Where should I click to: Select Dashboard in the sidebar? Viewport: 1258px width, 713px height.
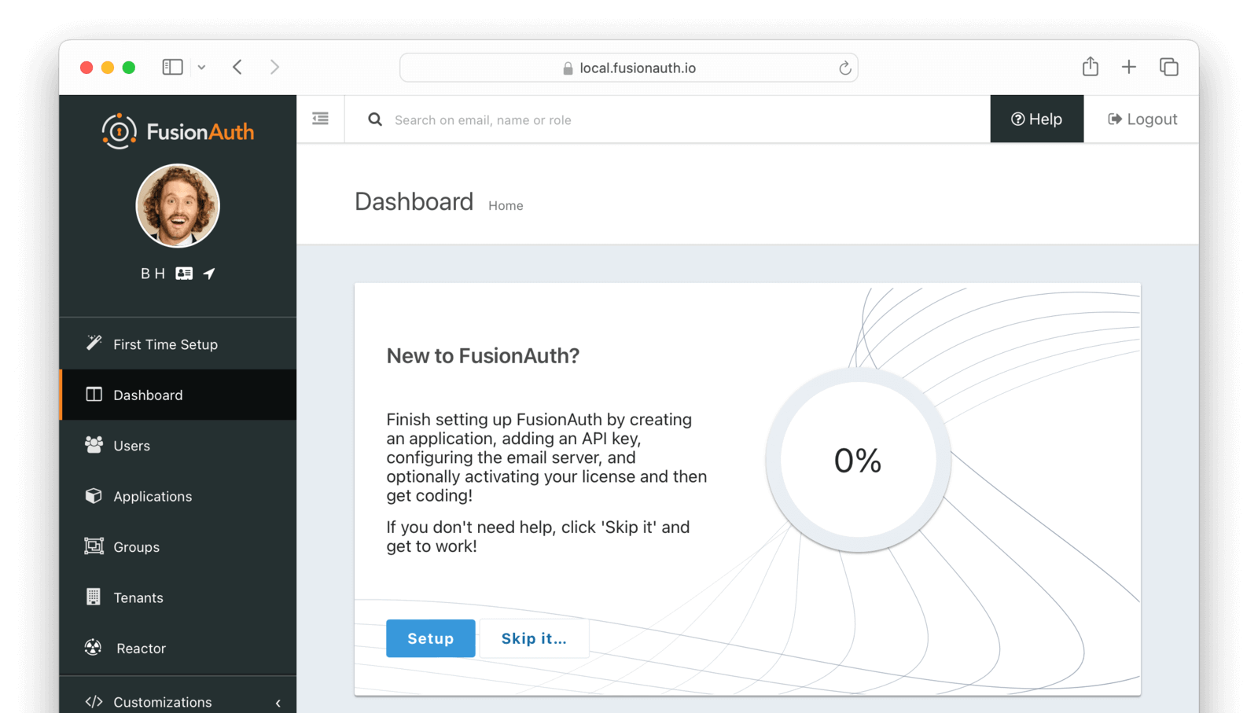point(178,395)
